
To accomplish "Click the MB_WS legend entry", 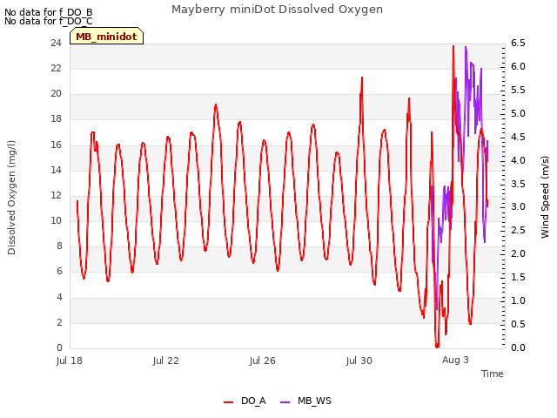I will coord(305,401).
